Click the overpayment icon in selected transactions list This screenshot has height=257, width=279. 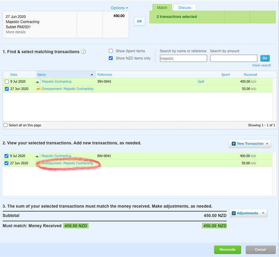point(38,163)
